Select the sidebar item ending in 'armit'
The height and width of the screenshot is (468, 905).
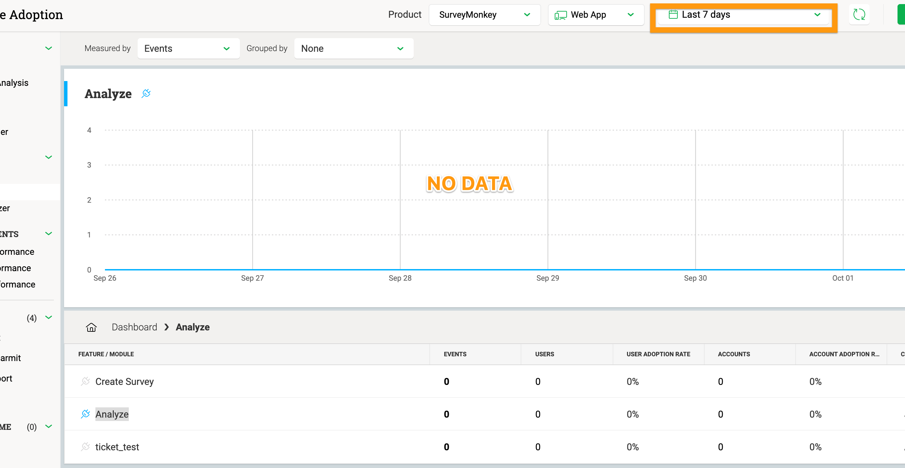[11, 358]
